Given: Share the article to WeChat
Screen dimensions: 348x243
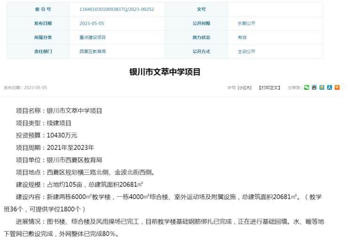Looking at the screenshot, I should pyautogui.click(x=307, y=87).
